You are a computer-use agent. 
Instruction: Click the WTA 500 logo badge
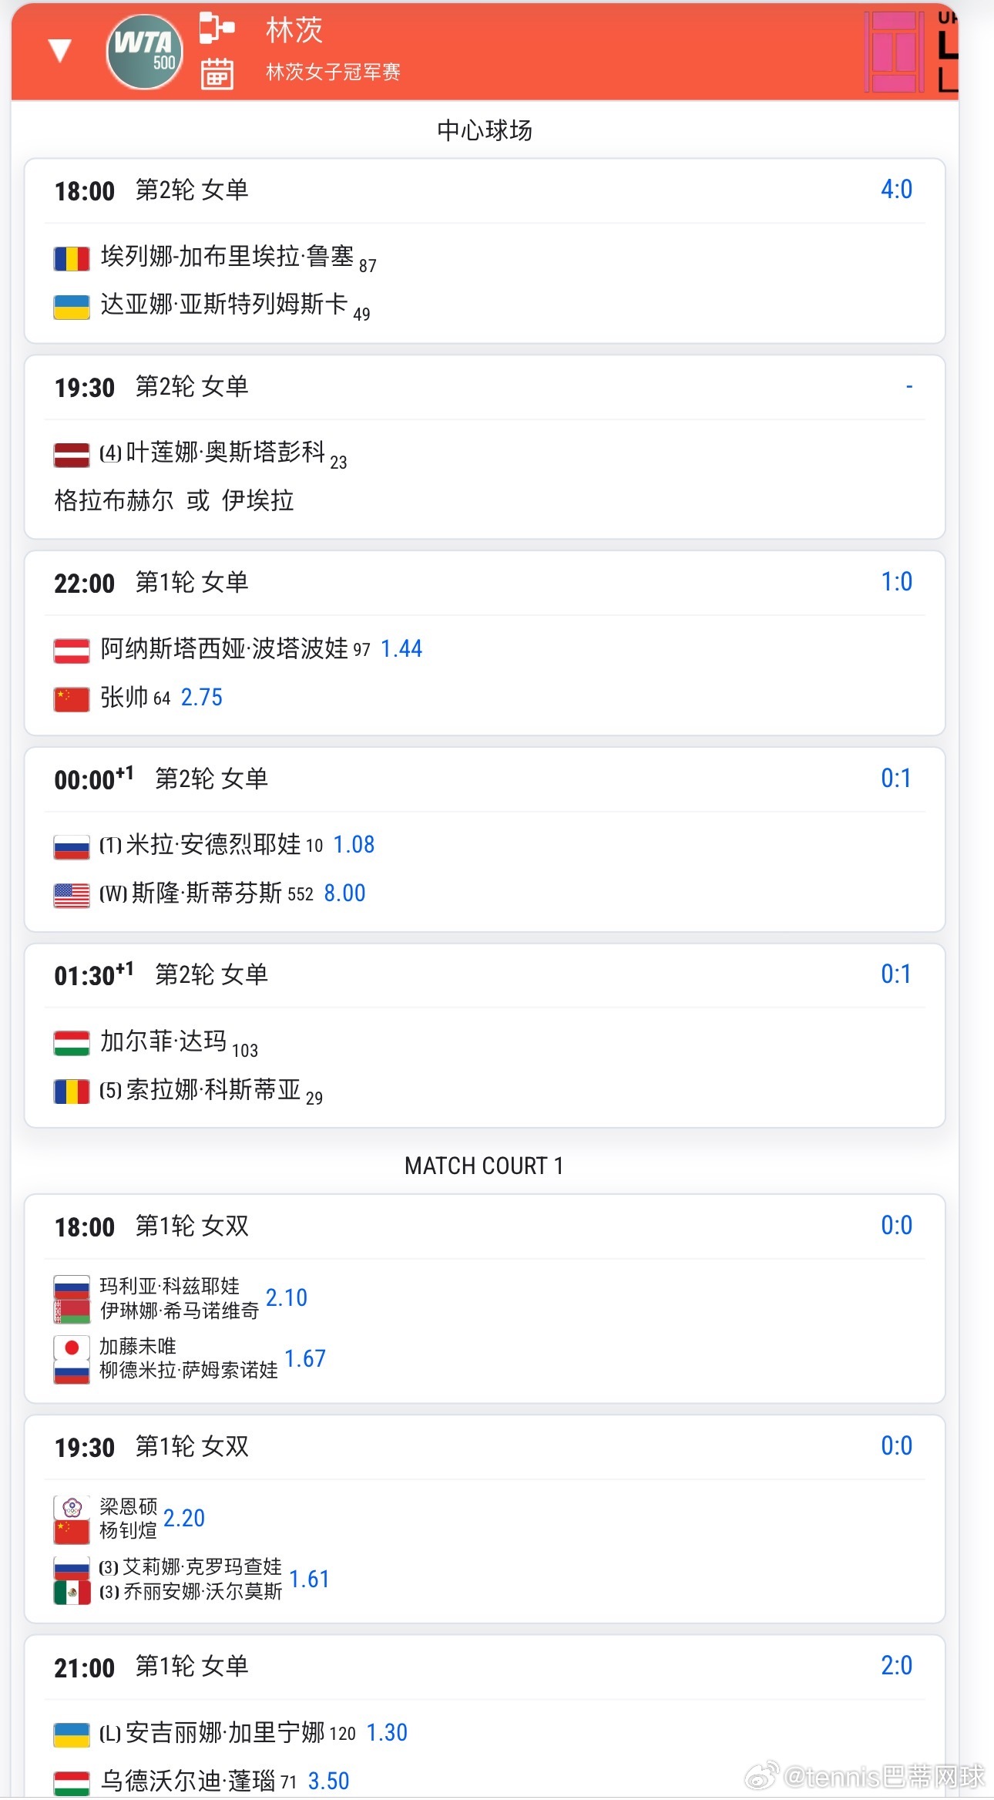(x=145, y=52)
